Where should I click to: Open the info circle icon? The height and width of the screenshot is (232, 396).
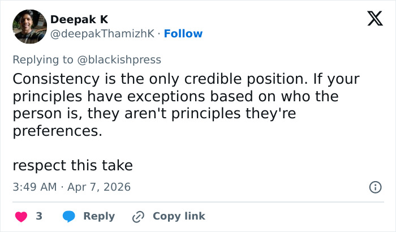375,187
